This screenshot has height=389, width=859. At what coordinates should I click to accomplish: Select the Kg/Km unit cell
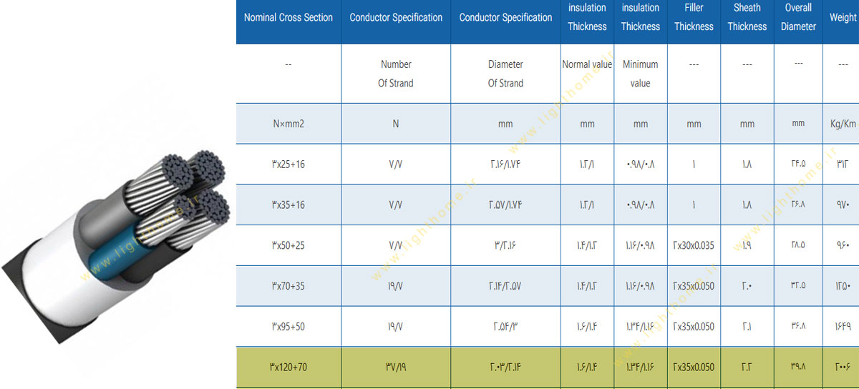coord(843,124)
